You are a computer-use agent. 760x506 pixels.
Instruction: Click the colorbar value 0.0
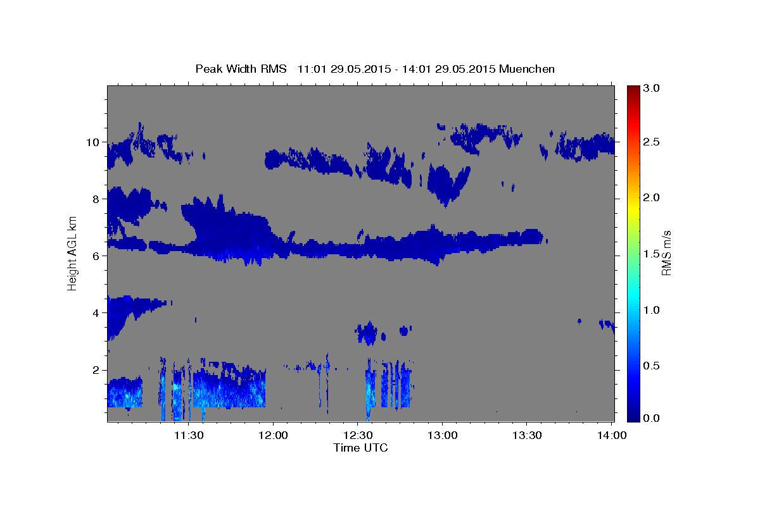tap(651, 419)
